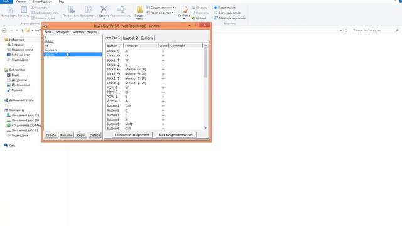
Task: Open Локальный диск (C:) in sidebar
Action: [x=25, y=115]
